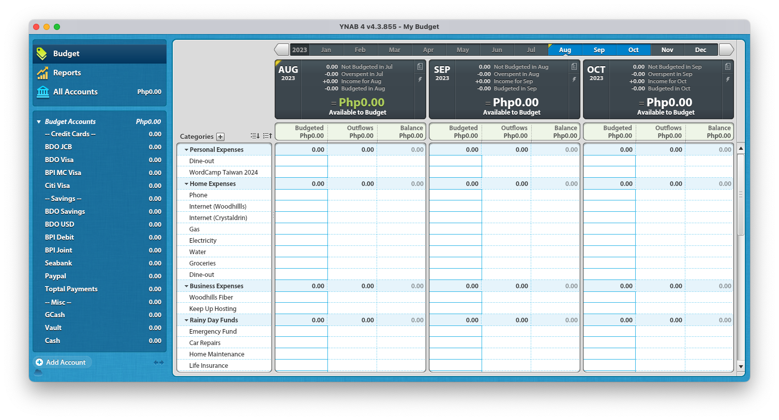The height and width of the screenshot is (420, 779).
Task: Collapse the Rainy Day Funds group
Action: (186, 320)
